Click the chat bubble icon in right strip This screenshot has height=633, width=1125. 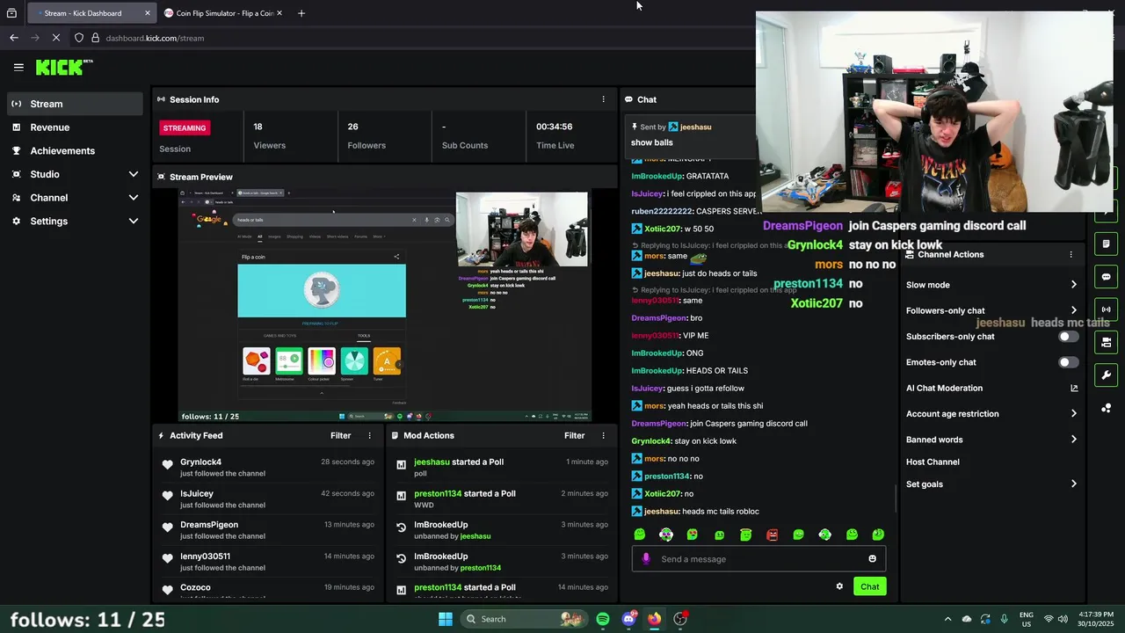1106,277
